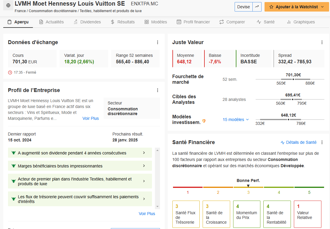
Task: Click the chart trend icon next to Devise
Action: coord(257,7)
